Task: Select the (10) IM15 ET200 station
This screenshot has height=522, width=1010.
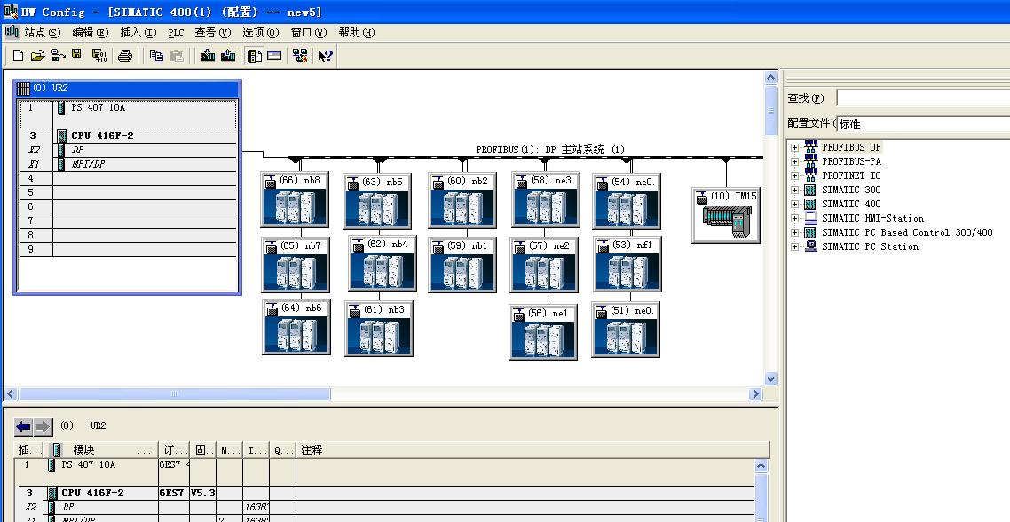Action: click(x=726, y=215)
